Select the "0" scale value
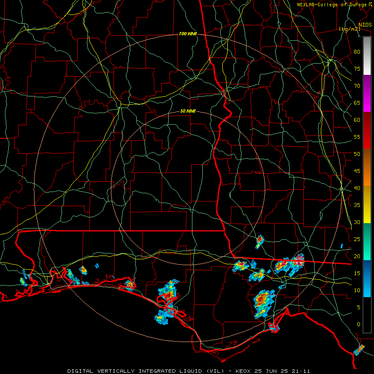 click(359, 325)
